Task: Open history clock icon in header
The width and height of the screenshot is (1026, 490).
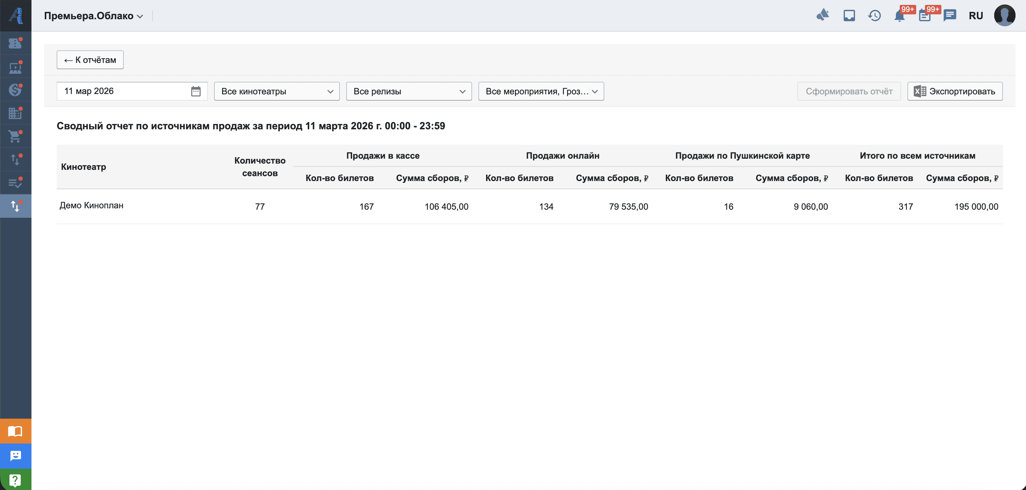Action: coord(874,16)
